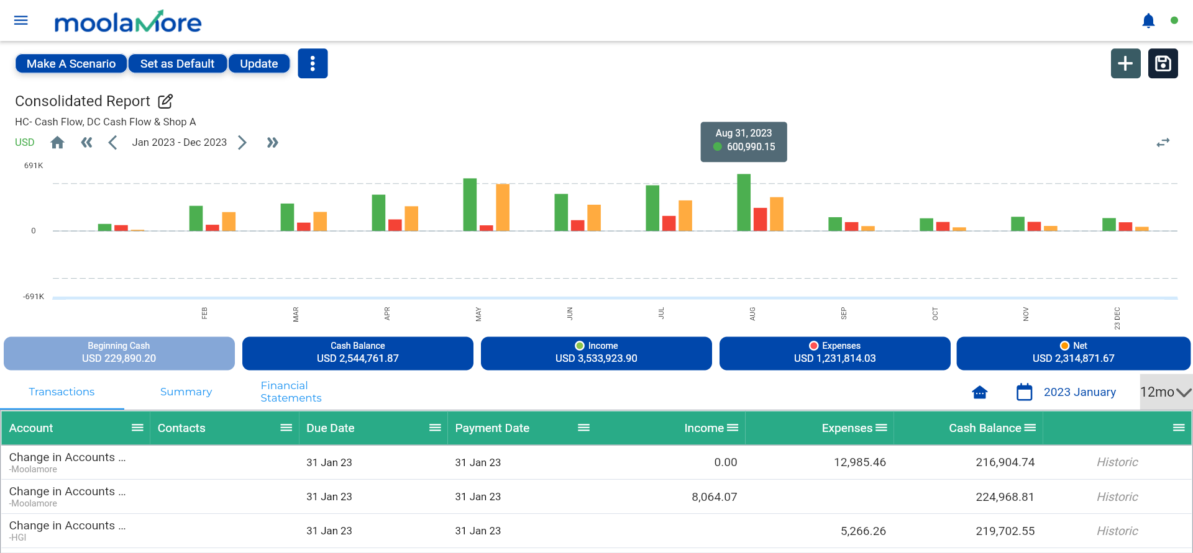This screenshot has height=553, width=1193.
Task: Sort by Account column header
Action: tap(31, 428)
